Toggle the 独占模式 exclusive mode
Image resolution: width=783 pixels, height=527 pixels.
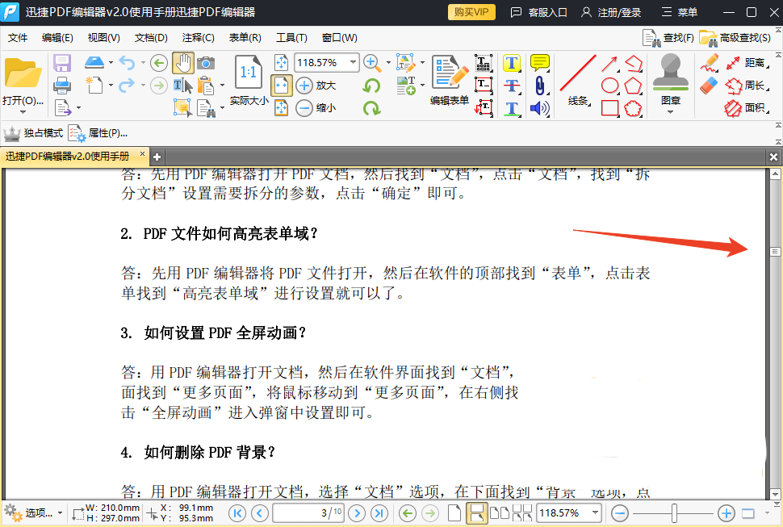click(x=33, y=133)
